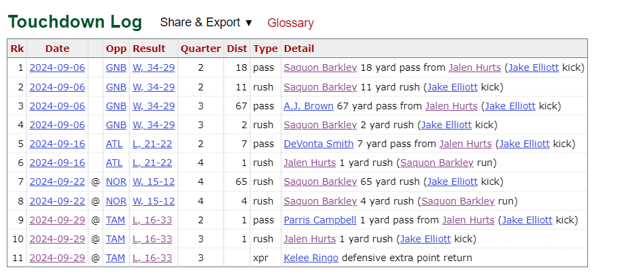
Task: Click the Kelee Ringo player link
Action: [311, 258]
